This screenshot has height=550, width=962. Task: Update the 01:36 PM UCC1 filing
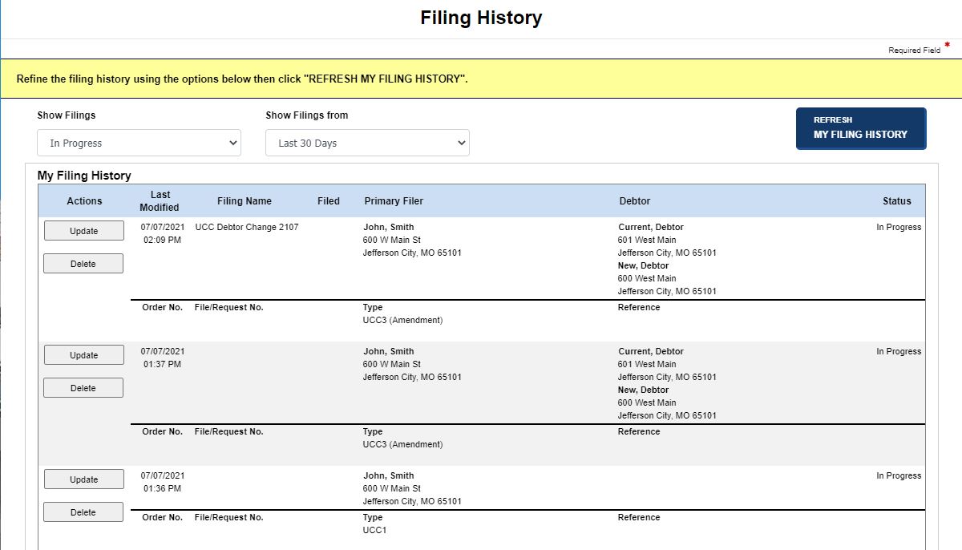[x=83, y=479]
